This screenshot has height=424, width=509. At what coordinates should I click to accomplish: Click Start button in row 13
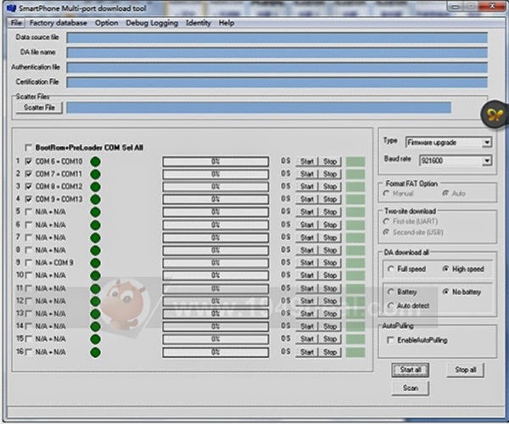point(307,314)
